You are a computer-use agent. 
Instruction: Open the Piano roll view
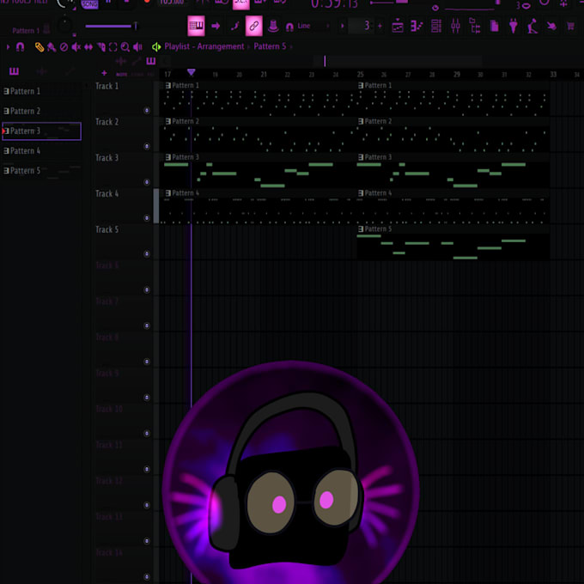[x=417, y=26]
